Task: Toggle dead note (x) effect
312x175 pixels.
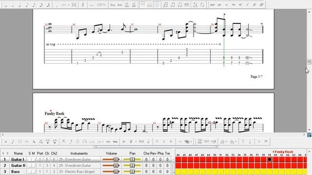Action: (x=6, y=141)
